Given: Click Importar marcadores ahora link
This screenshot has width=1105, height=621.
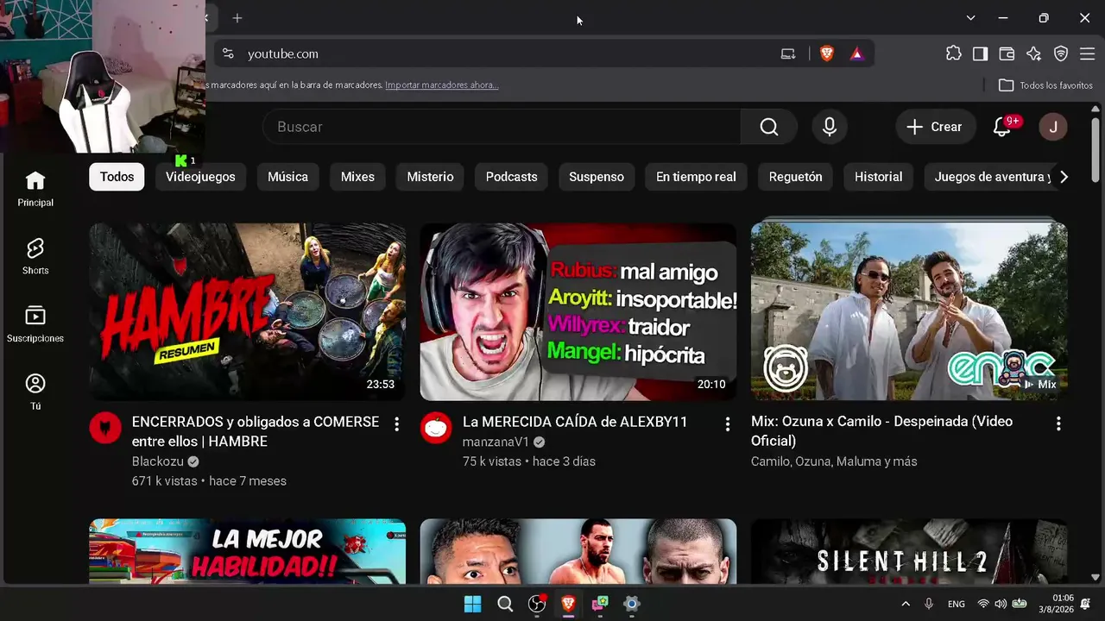Looking at the screenshot, I should point(442,85).
